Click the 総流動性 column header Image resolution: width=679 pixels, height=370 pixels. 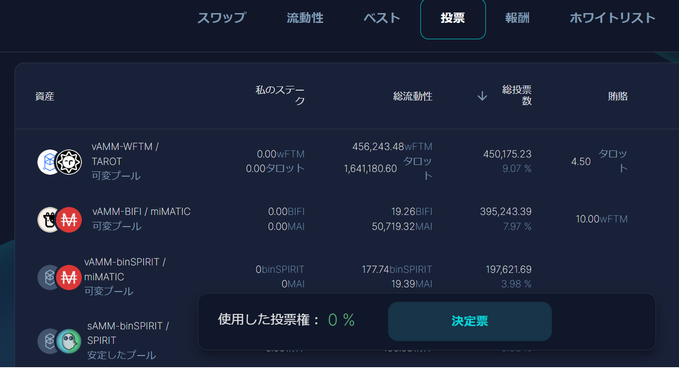coord(413,97)
